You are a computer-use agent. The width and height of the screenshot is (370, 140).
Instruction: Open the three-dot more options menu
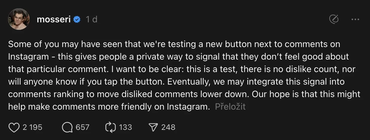point(355,20)
